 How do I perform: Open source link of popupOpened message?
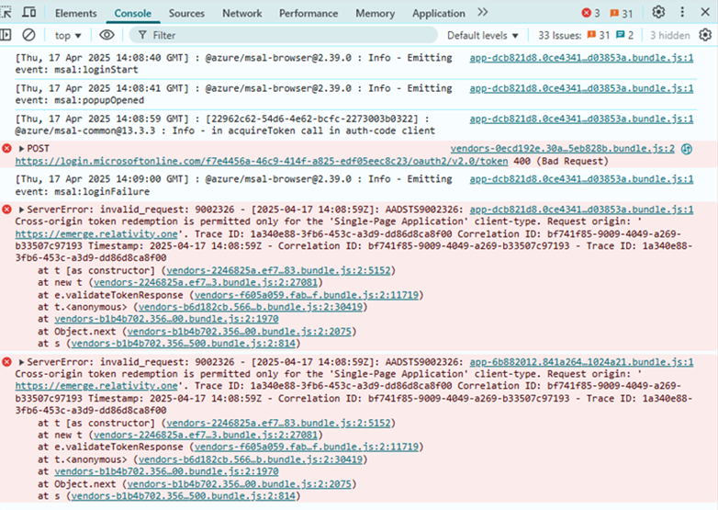581,88
